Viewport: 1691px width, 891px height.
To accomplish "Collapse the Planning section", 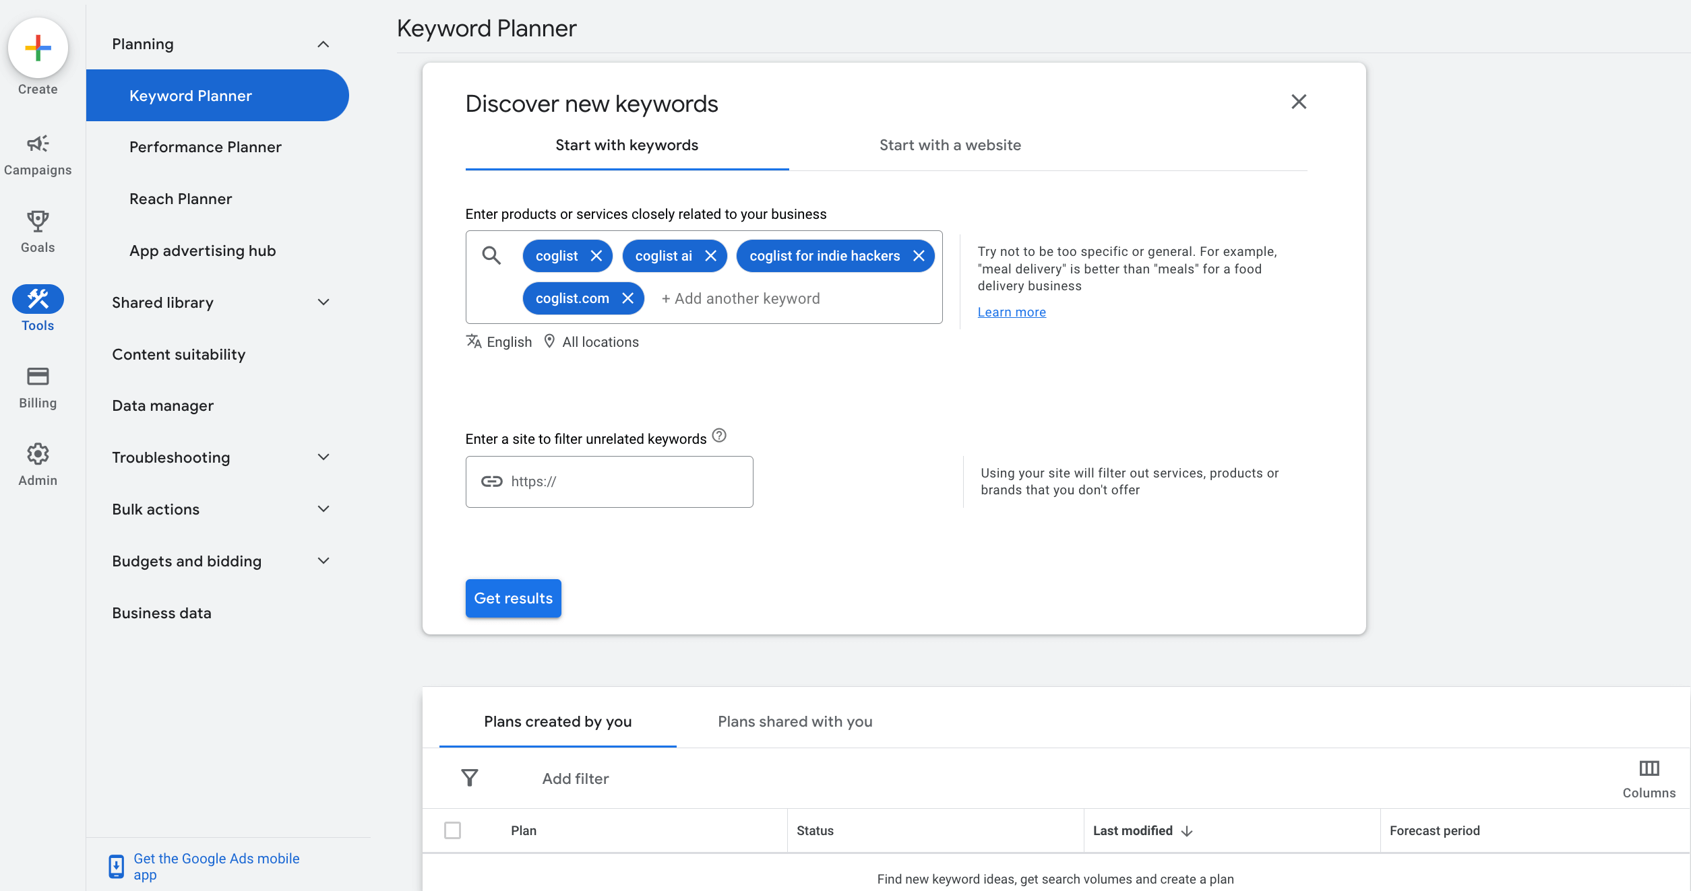I will click(324, 44).
